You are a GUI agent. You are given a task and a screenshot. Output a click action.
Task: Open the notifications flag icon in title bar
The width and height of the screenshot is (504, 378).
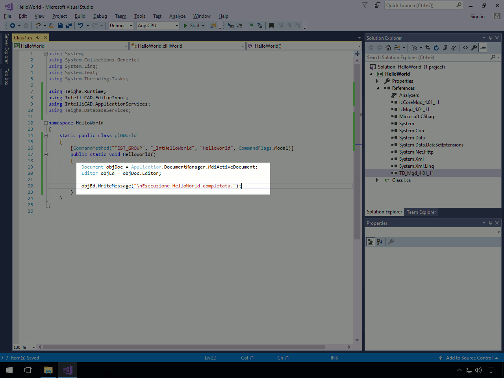point(365,5)
